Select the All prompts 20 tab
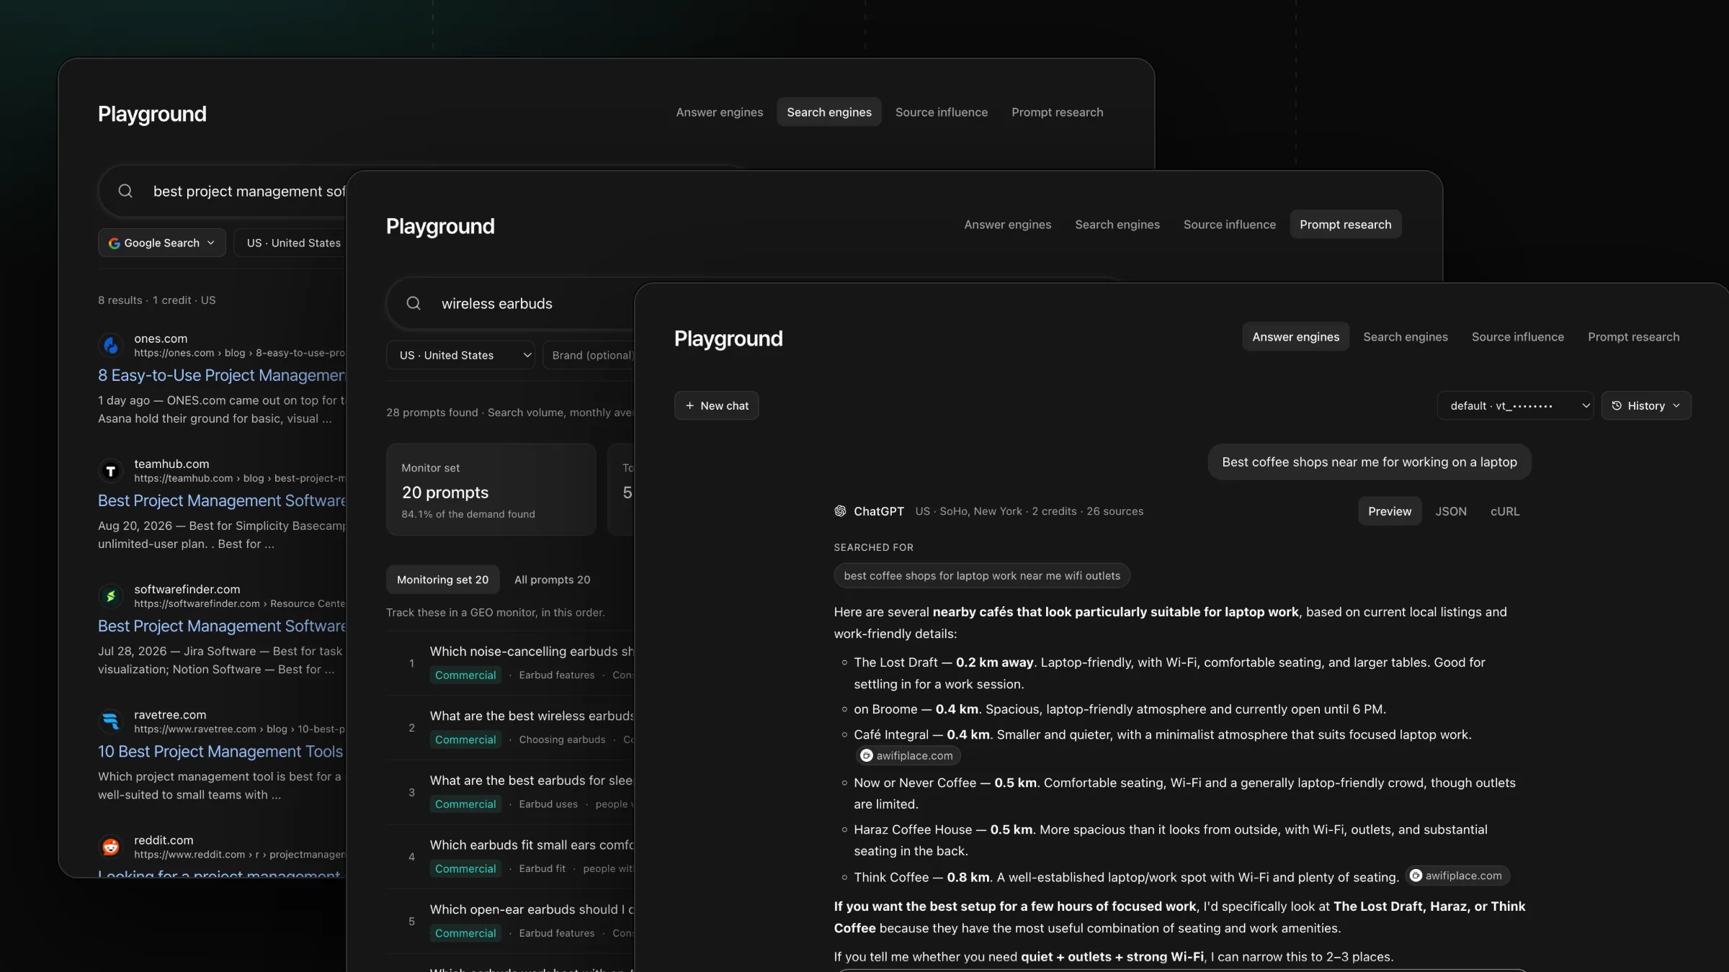This screenshot has width=1729, height=972. coord(552,580)
